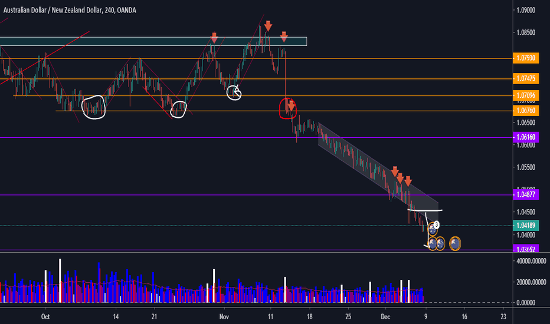Screen dimensions: 550x324
Task: Click the chart title Australian Dollar / New Zealand Dollar
Action: [58, 6]
